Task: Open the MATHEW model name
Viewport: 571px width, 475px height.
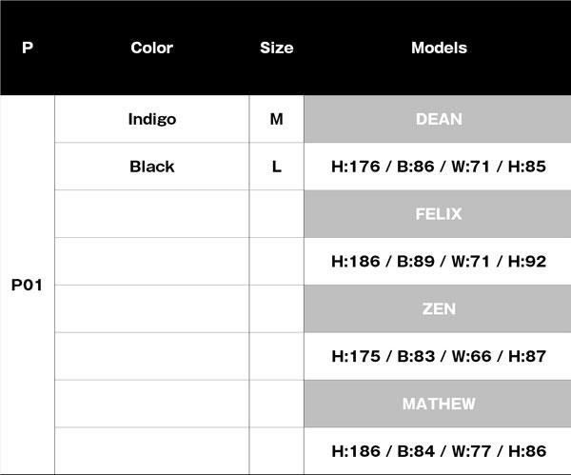Action: (439, 404)
